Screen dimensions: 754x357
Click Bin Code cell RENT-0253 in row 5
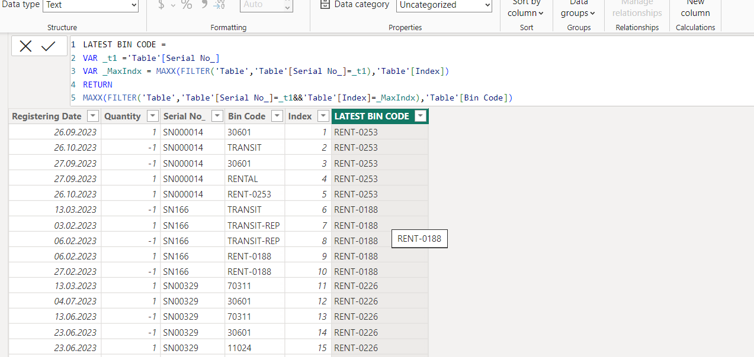pyautogui.click(x=255, y=194)
